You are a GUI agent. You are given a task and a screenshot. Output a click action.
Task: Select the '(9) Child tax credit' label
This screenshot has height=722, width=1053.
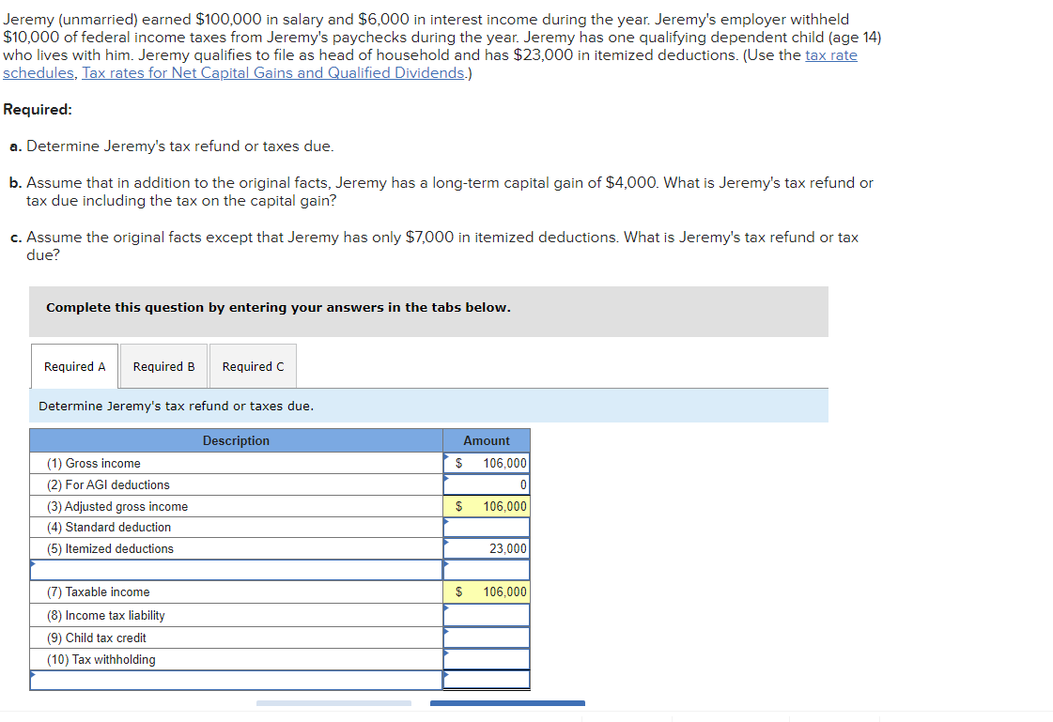click(96, 638)
